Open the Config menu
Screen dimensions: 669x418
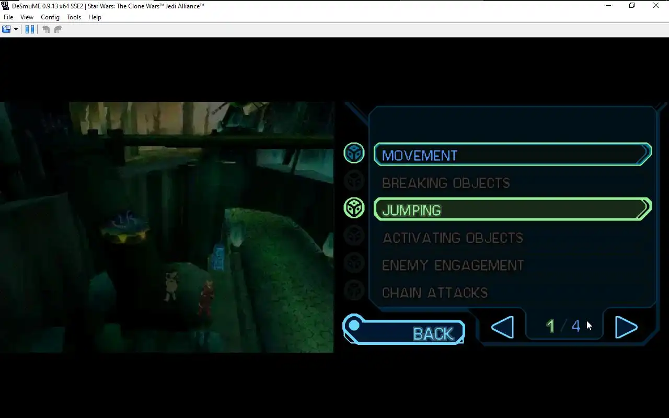point(50,17)
